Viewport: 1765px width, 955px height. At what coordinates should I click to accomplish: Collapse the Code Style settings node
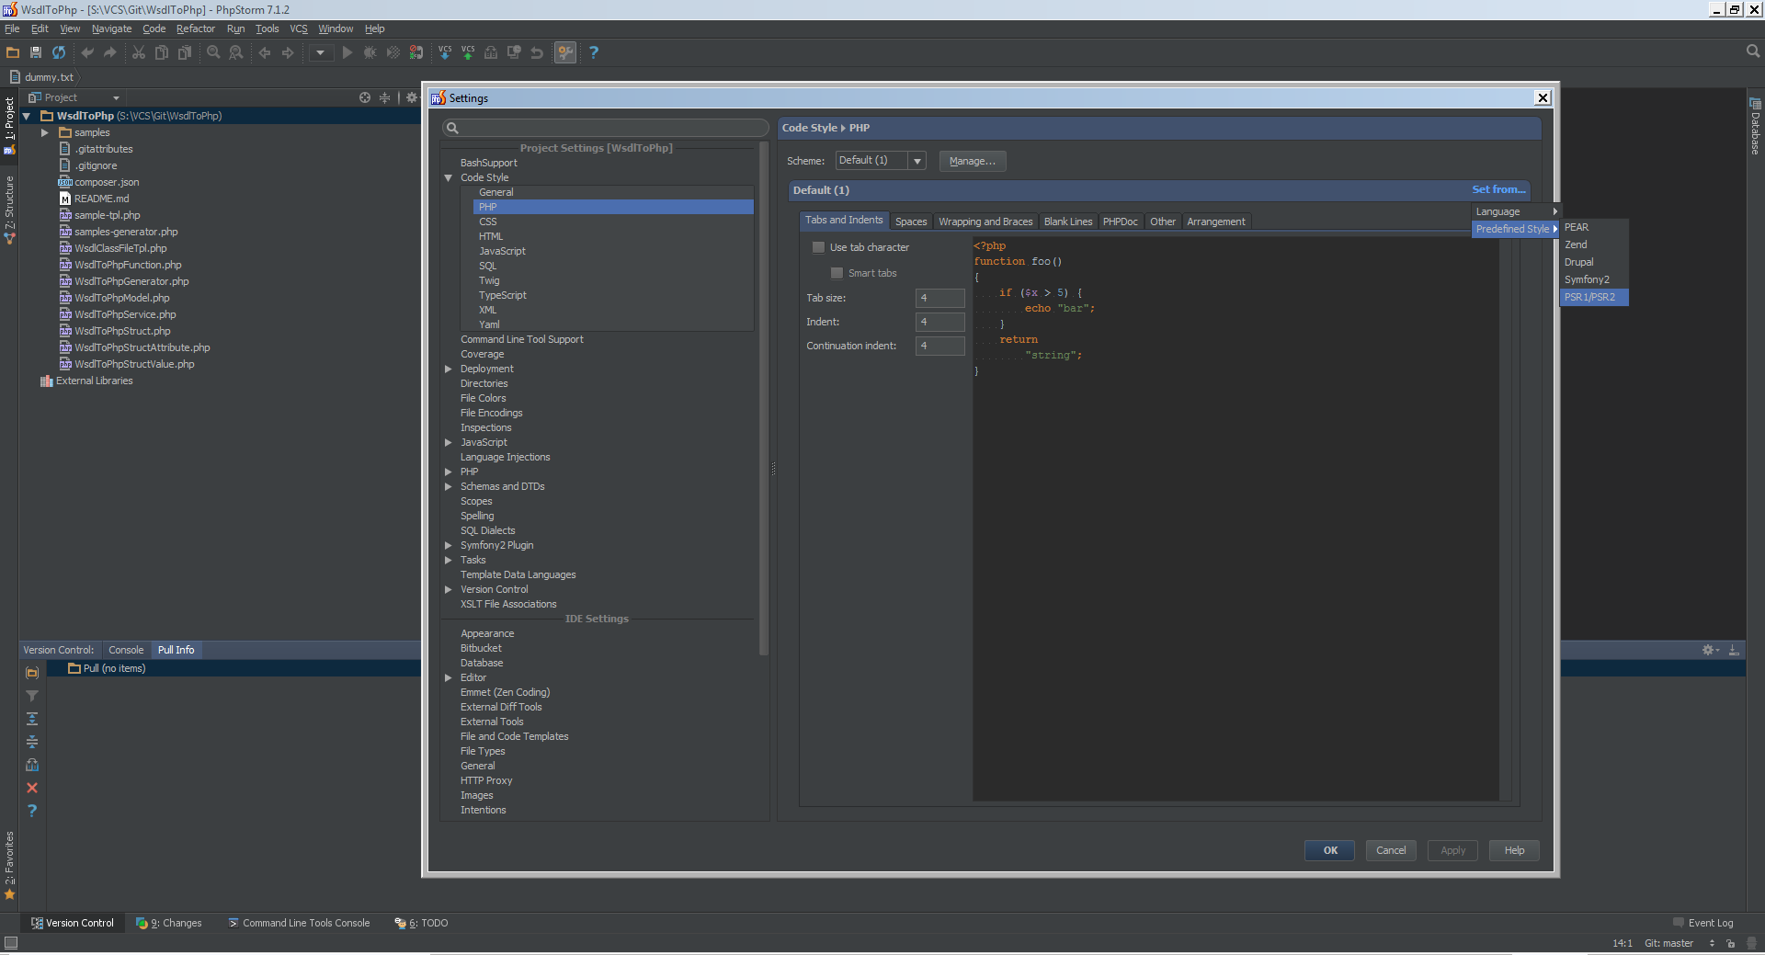click(449, 177)
